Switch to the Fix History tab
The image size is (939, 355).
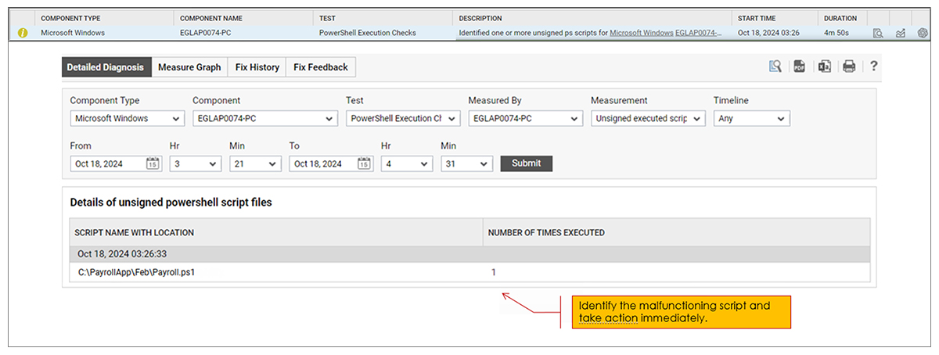pos(257,67)
